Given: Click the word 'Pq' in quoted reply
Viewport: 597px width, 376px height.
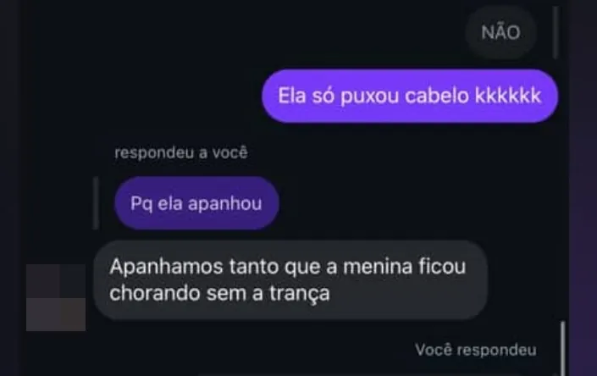Looking at the screenshot, I should click(141, 203).
